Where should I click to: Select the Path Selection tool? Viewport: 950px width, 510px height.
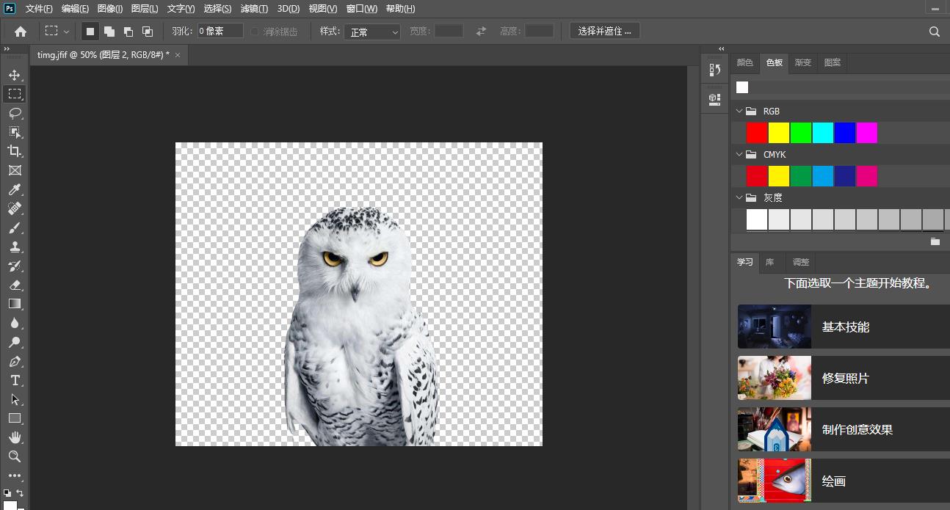click(x=15, y=399)
